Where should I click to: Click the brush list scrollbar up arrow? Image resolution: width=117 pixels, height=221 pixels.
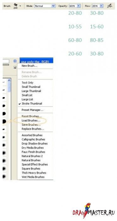[x=9, y=80]
